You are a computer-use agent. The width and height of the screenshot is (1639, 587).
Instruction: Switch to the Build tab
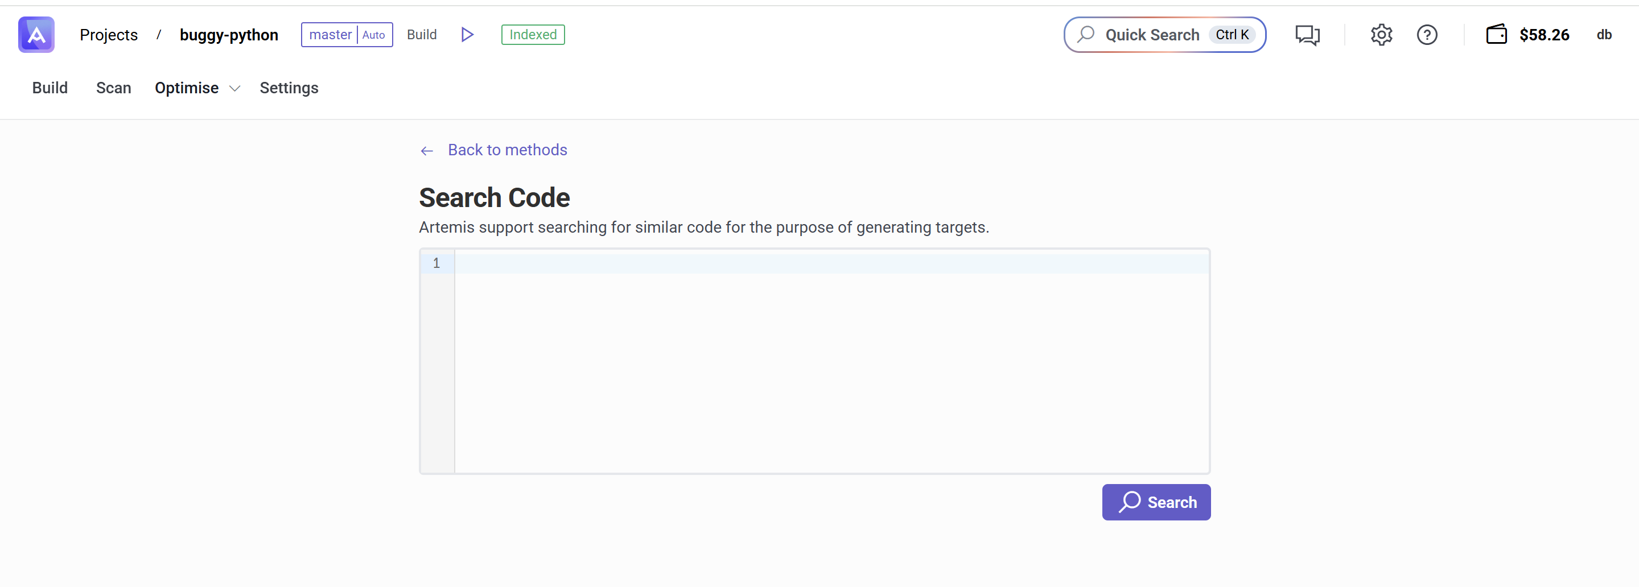click(50, 88)
